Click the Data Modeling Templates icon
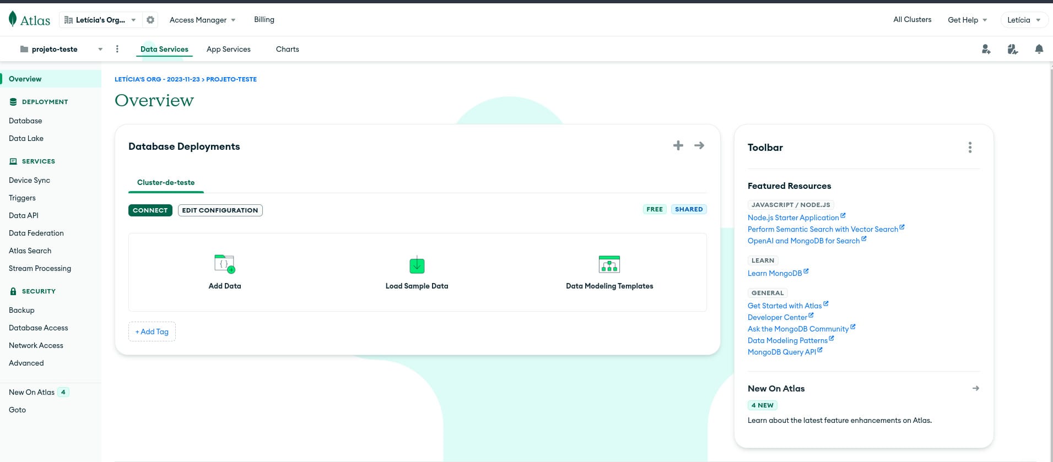 609,264
